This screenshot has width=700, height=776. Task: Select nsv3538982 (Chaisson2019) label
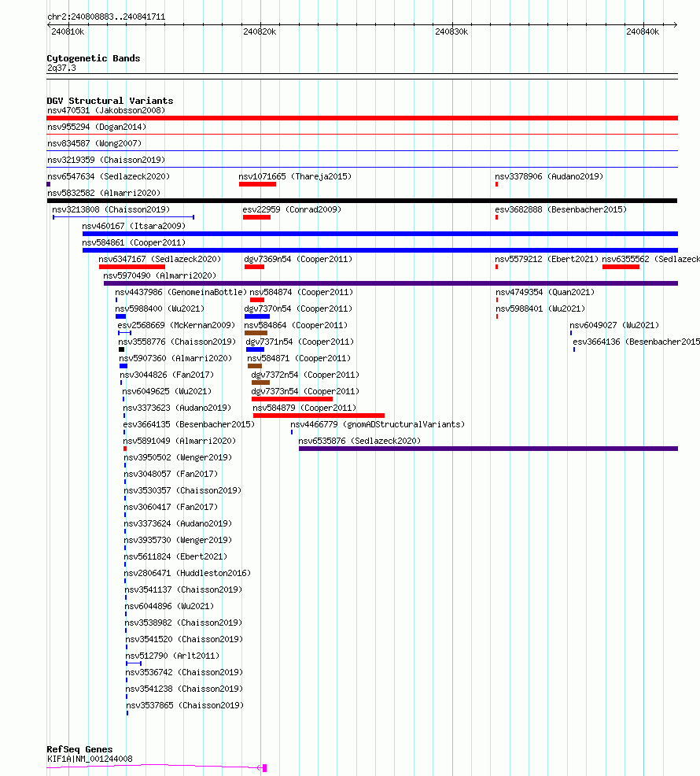pyautogui.click(x=183, y=623)
